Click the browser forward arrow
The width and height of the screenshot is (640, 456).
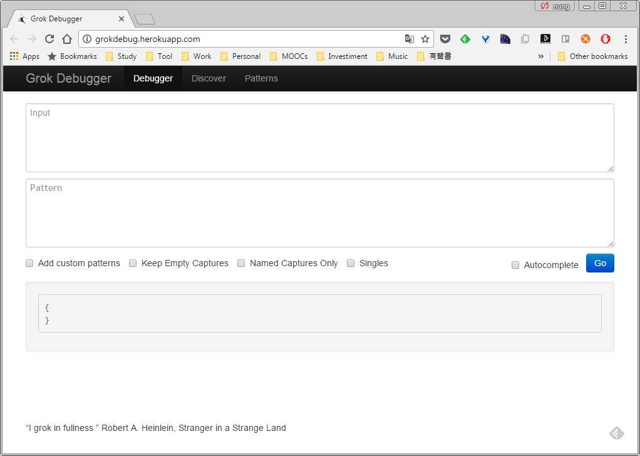click(x=32, y=39)
